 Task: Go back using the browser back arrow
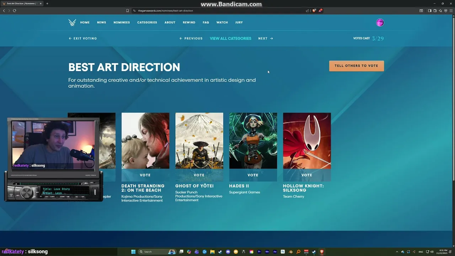(4, 11)
